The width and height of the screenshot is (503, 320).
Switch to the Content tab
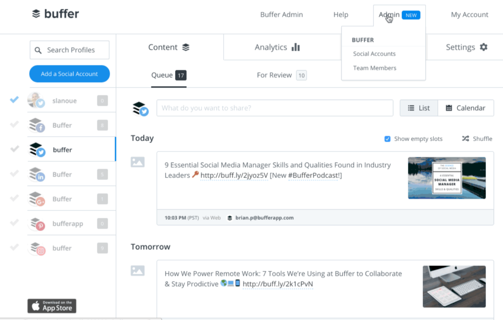(170, 47)
